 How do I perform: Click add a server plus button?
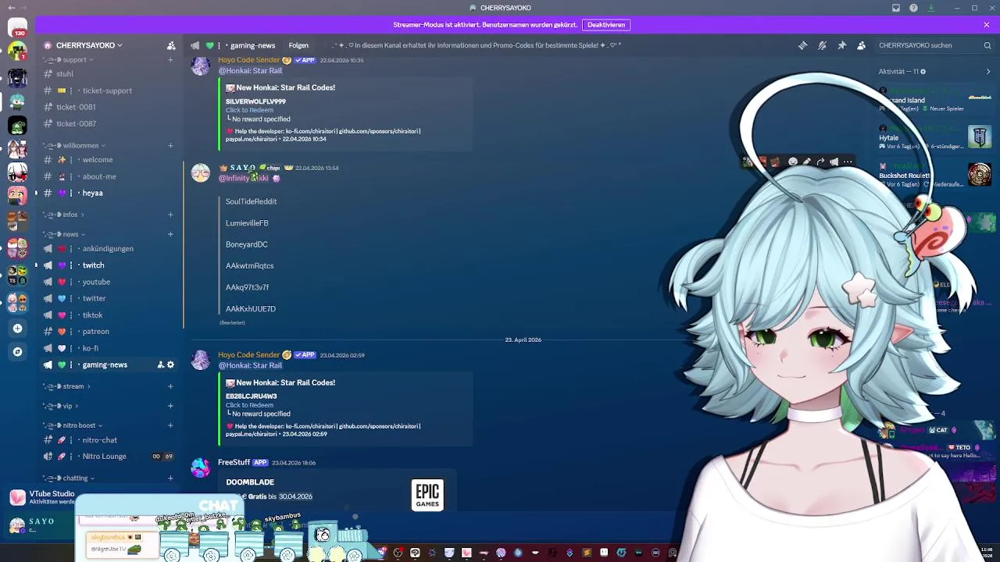(x=17, y=329)
